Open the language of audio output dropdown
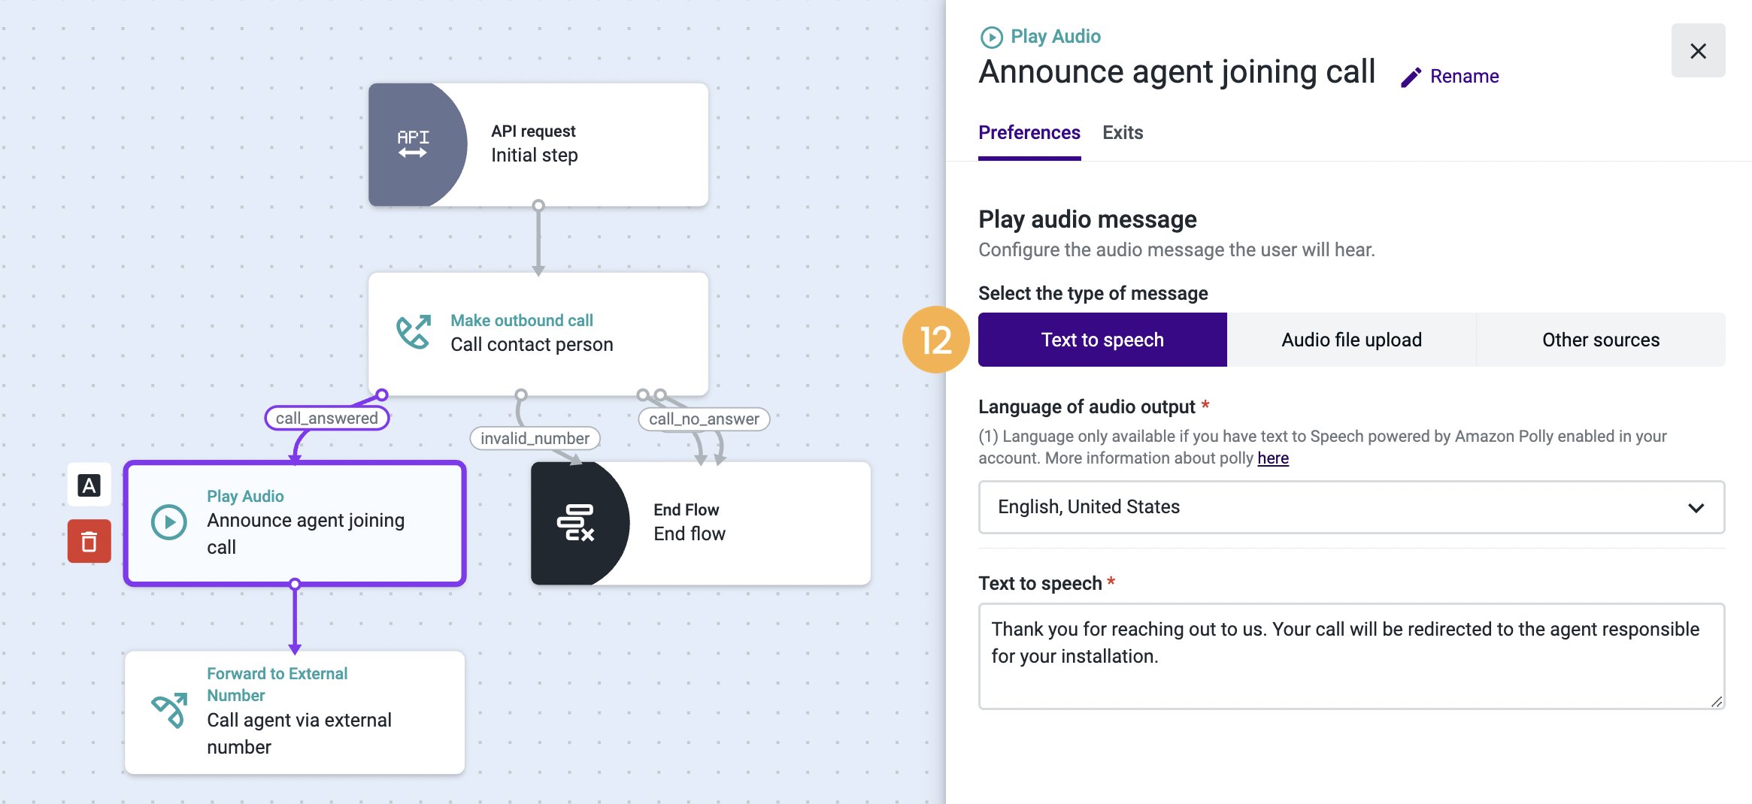1752x804 pixels. [x=1351, y=507]
